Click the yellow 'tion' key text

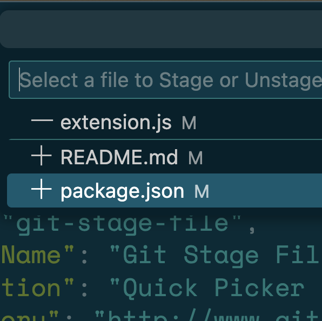pyautogui.click(x=31, y=287)
